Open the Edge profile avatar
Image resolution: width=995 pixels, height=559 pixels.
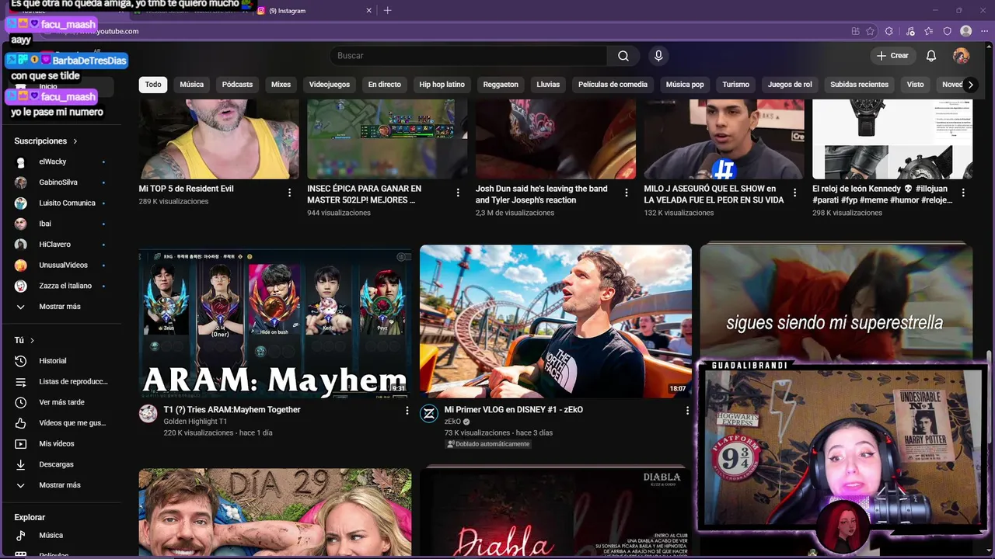click(x=966, y=31)
